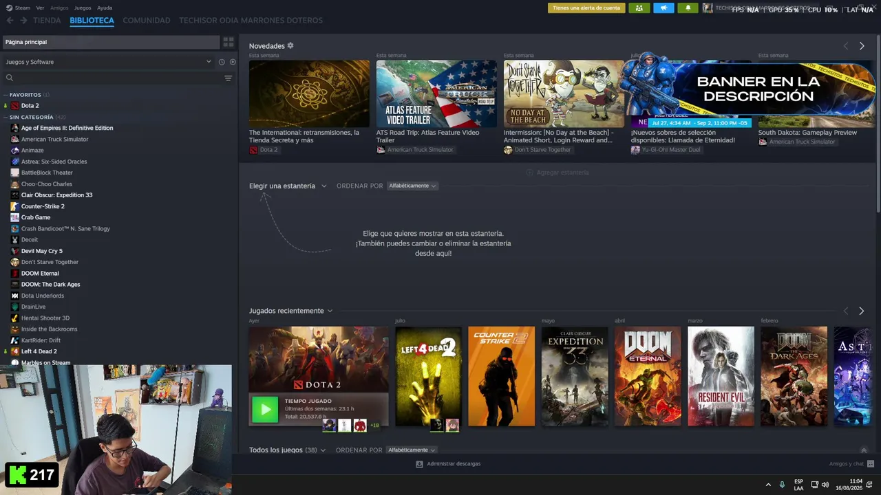Select Counter-Strike 2 in library list
The height and width of the screenshot is (495, 881).
tap(43, 206)
